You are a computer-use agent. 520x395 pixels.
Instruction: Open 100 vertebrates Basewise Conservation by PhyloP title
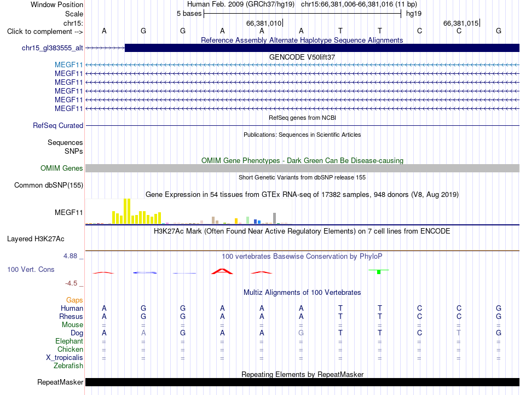click(x=302, y=256)
